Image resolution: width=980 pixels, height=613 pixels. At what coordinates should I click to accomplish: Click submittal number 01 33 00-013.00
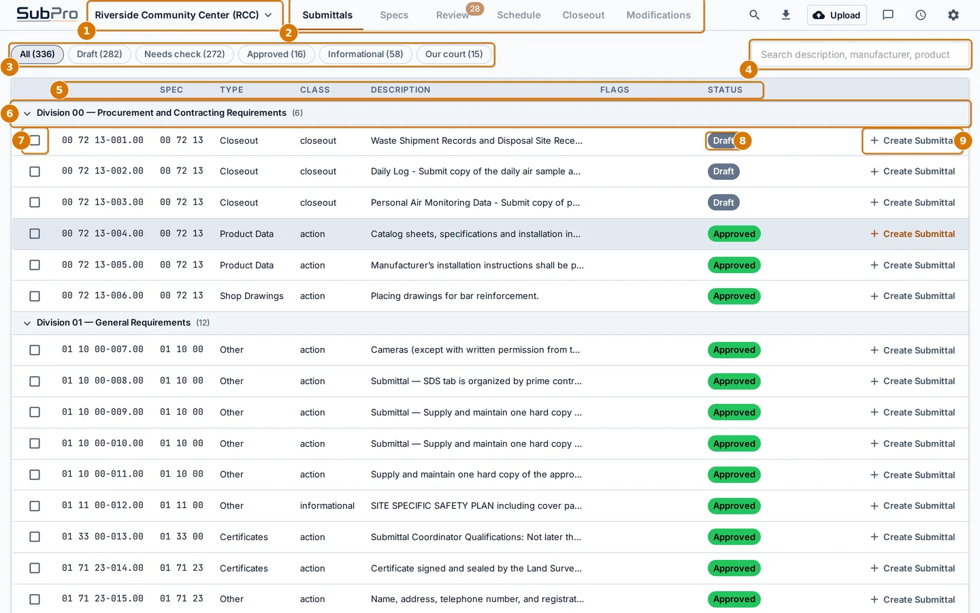103,537
